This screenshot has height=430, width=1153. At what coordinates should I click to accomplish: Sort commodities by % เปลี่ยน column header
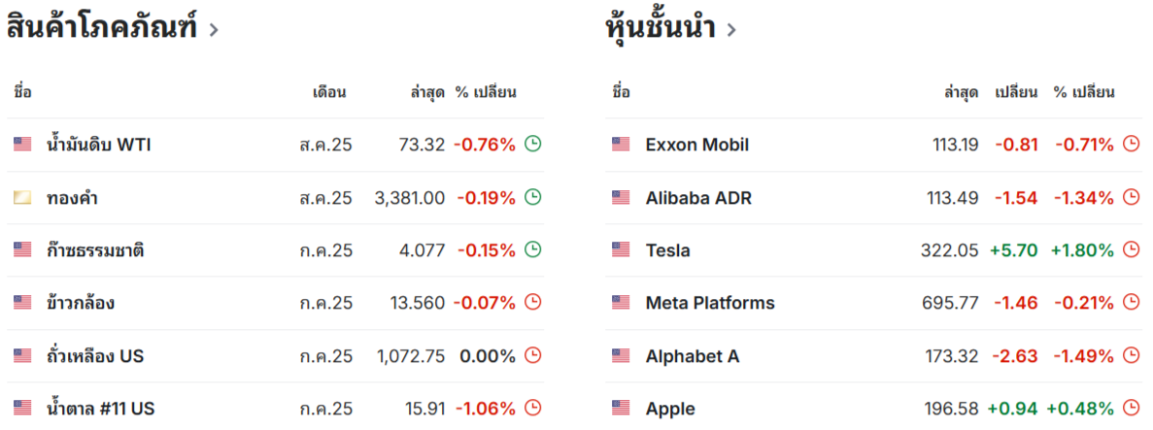tap(486, 92)
